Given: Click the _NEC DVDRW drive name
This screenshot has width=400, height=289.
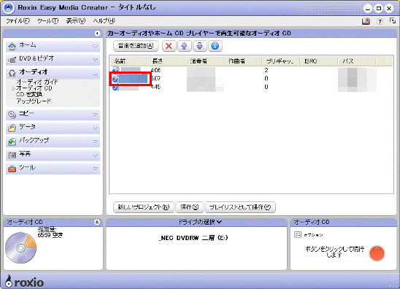Looking at the screenshot, I should [193, 238].
